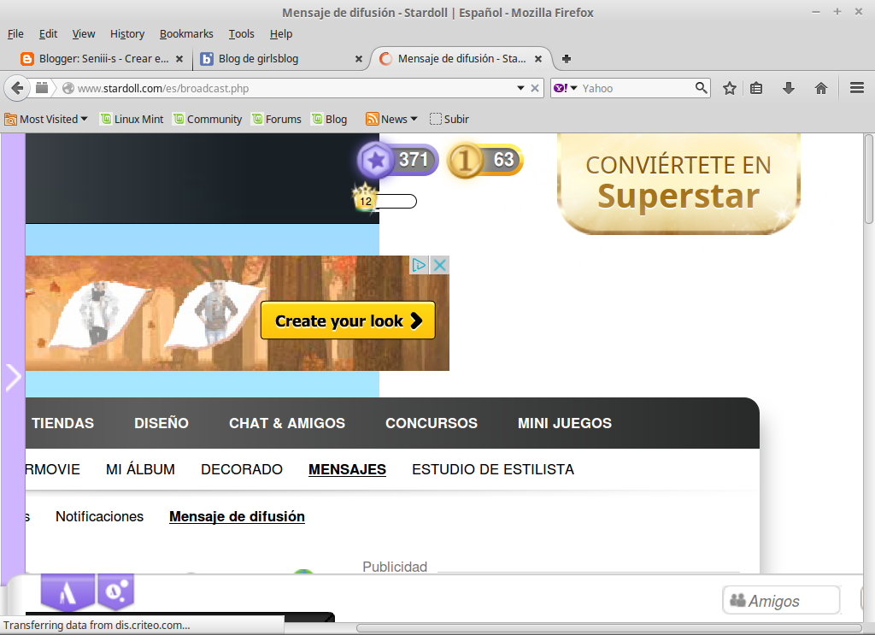The image size is (875, 635).
Task: Click the gold Starcoins coin icon
Action: tap(464, 162)
